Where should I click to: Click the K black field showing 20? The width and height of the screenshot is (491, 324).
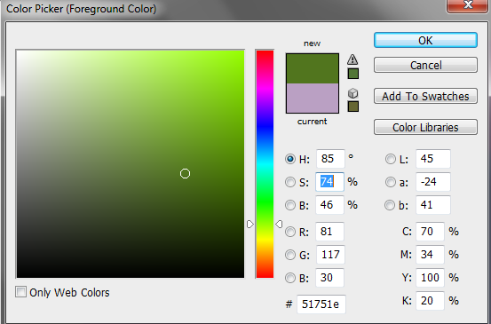431,301
